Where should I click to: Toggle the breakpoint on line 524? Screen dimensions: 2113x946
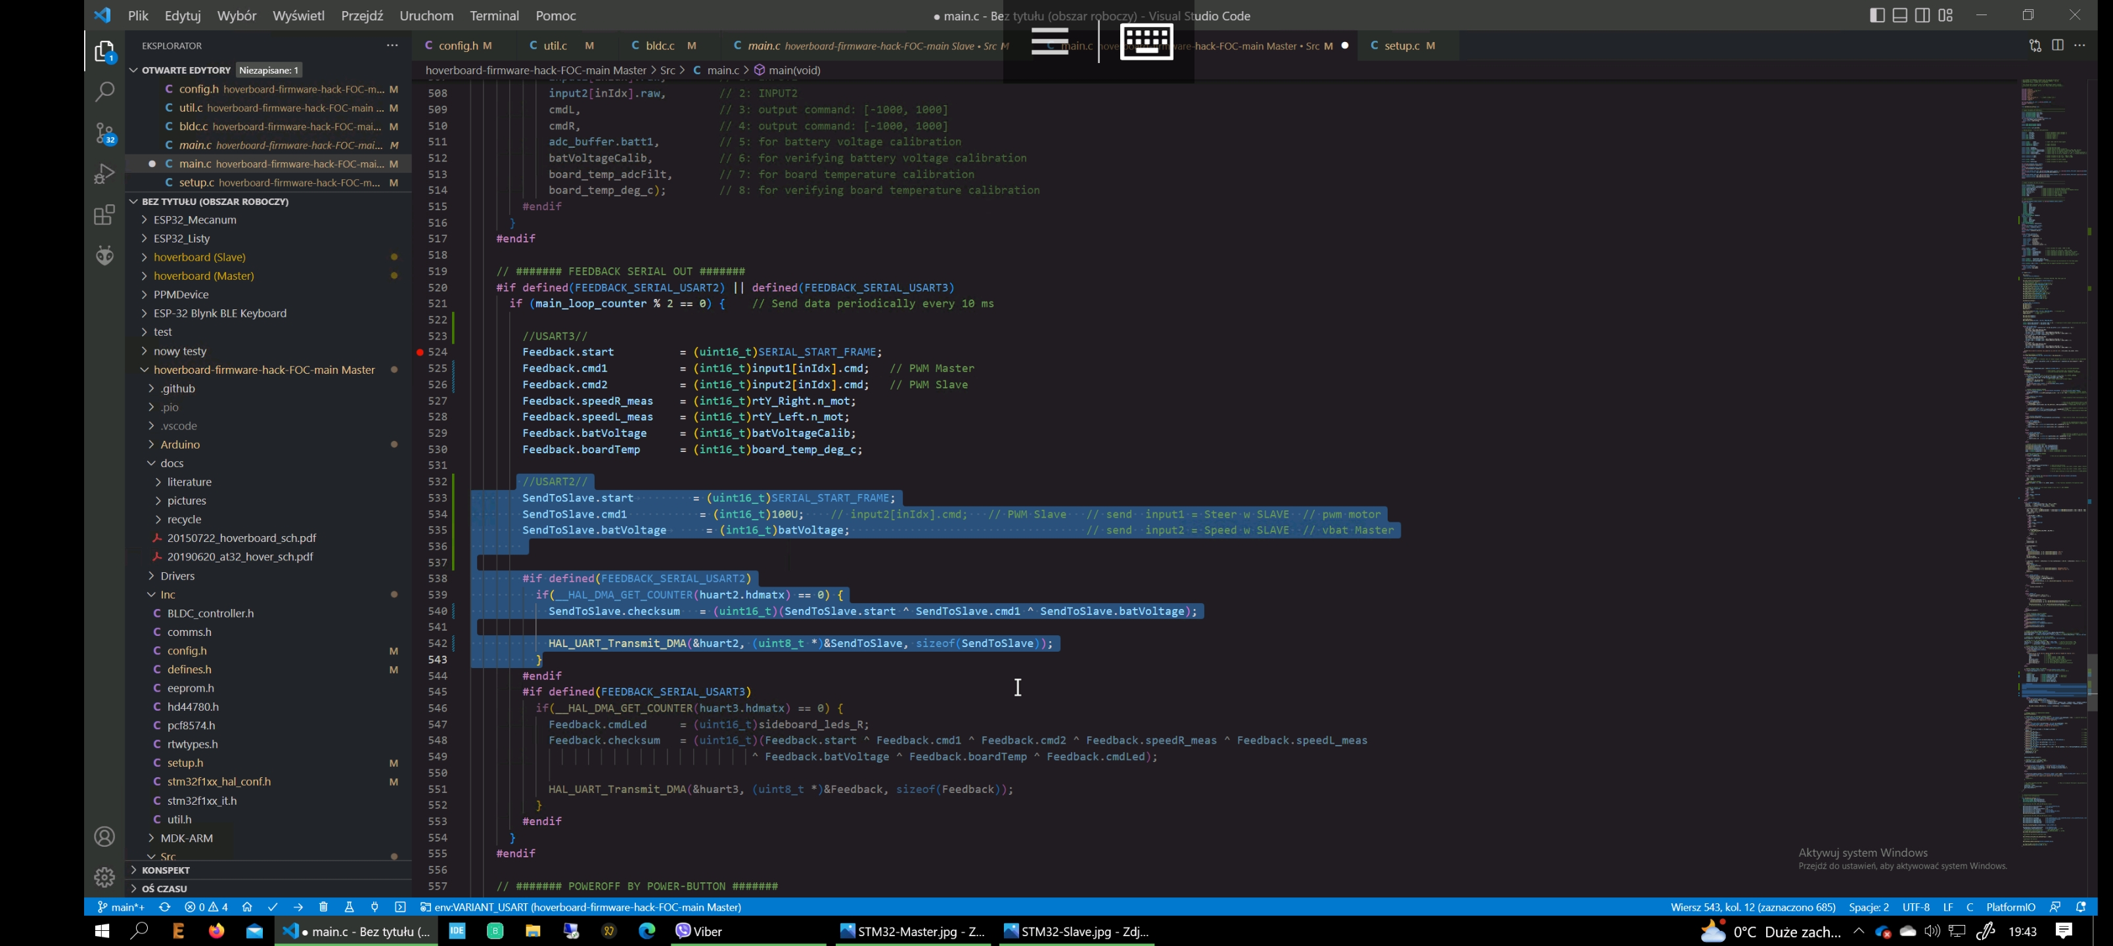(419, 351)
